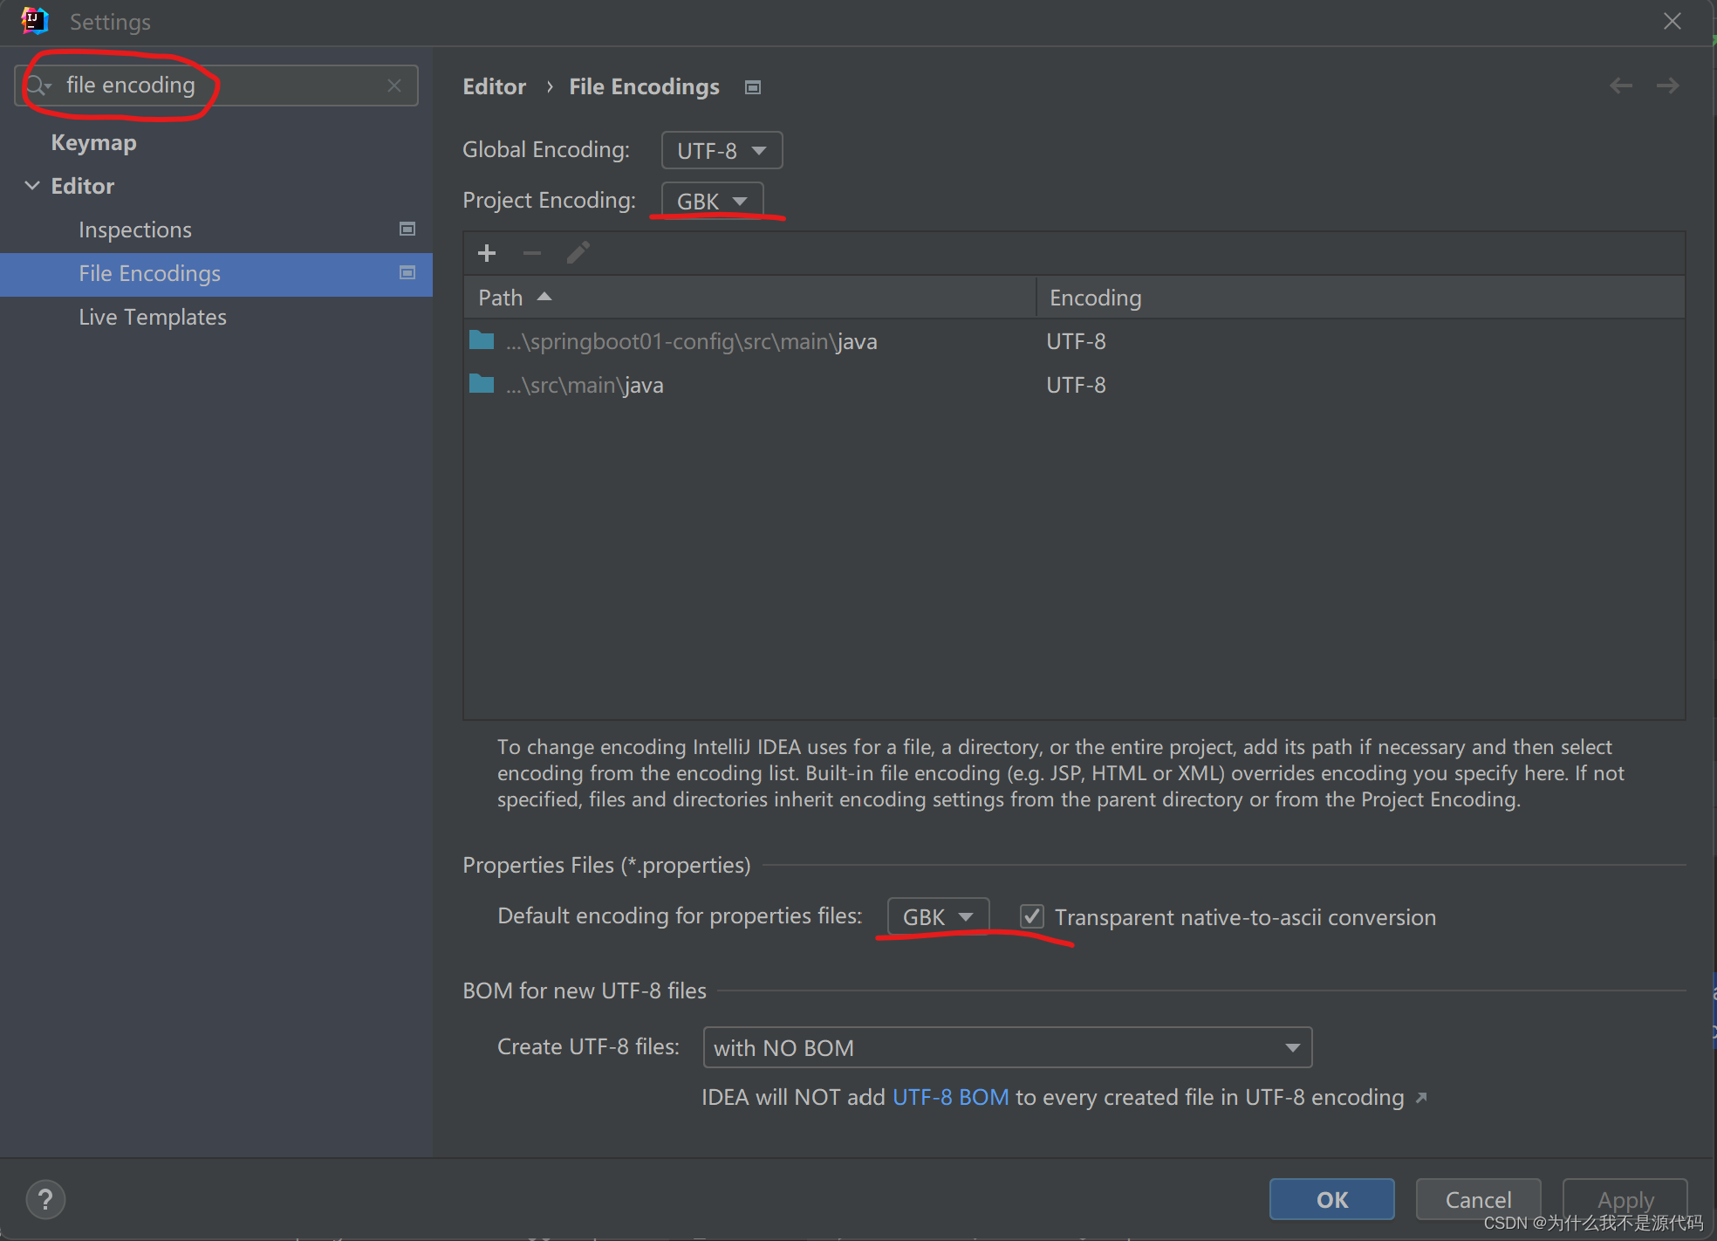The width and height of the screenshot is (1717, 1241).
Task: Click the Edit pencil icon
Action: coord(578,253)
